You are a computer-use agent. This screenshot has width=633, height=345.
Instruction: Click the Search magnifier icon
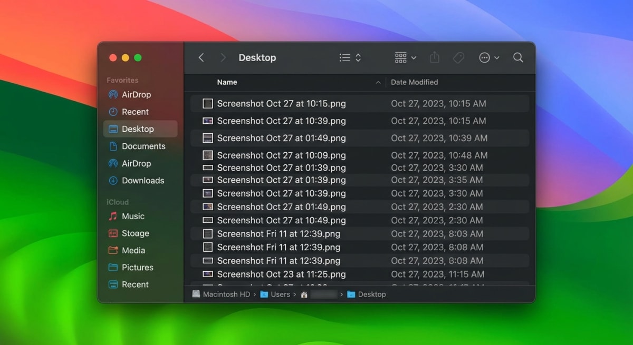pyautogui.click(x=518, y=57)
